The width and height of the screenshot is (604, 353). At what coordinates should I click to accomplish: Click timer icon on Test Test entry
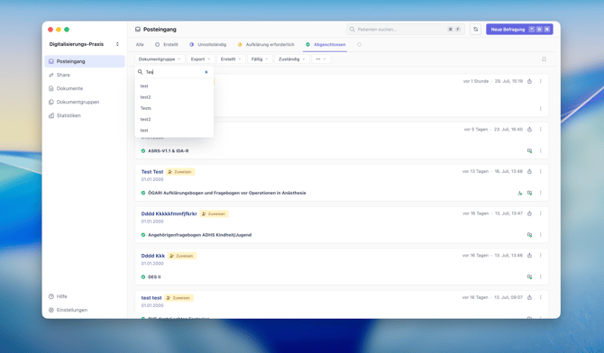click(530, 171)
